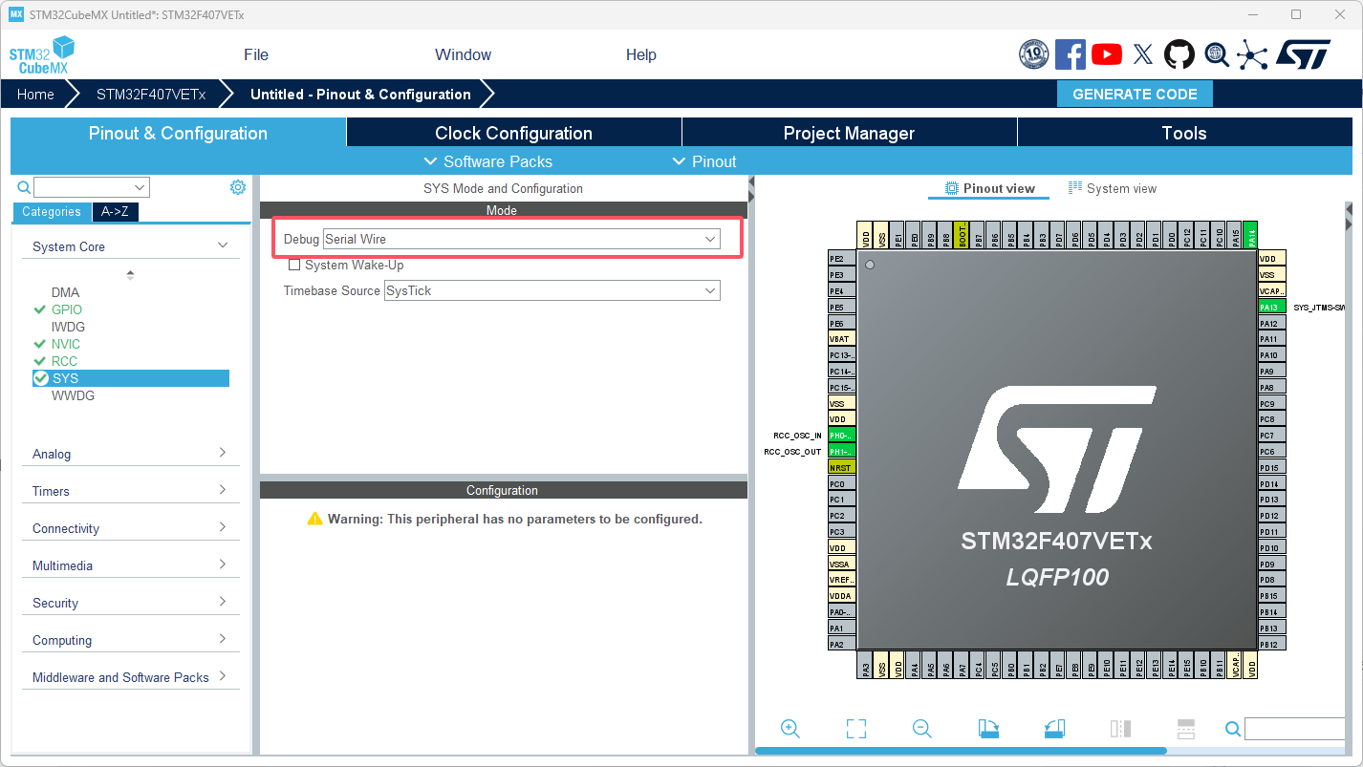Zoom in on the pinout view
The width and height of the screenshot is (1363, 767).
790,728
